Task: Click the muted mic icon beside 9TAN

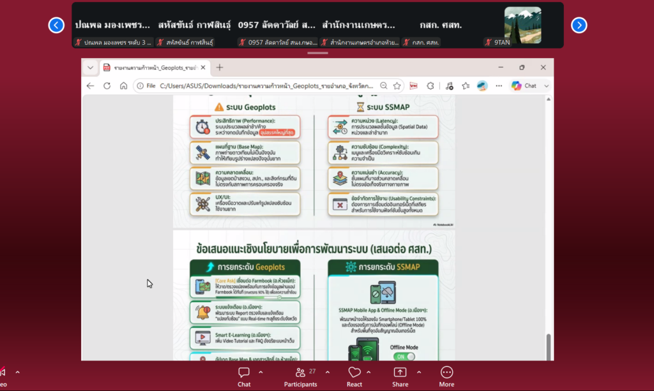Action: [488, 43]
